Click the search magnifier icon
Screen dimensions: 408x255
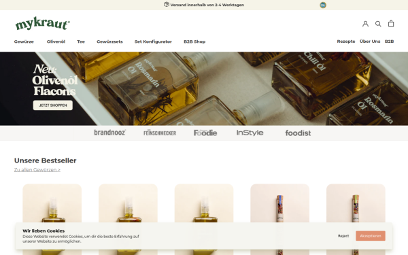378,24
